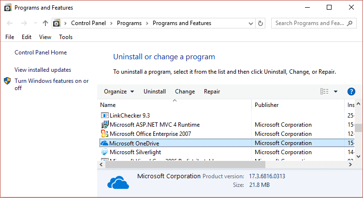Image resolution: width=363 pixels, height=198 pixels.
Task: Click the search magnifier icon
Action: pos(350,23)
